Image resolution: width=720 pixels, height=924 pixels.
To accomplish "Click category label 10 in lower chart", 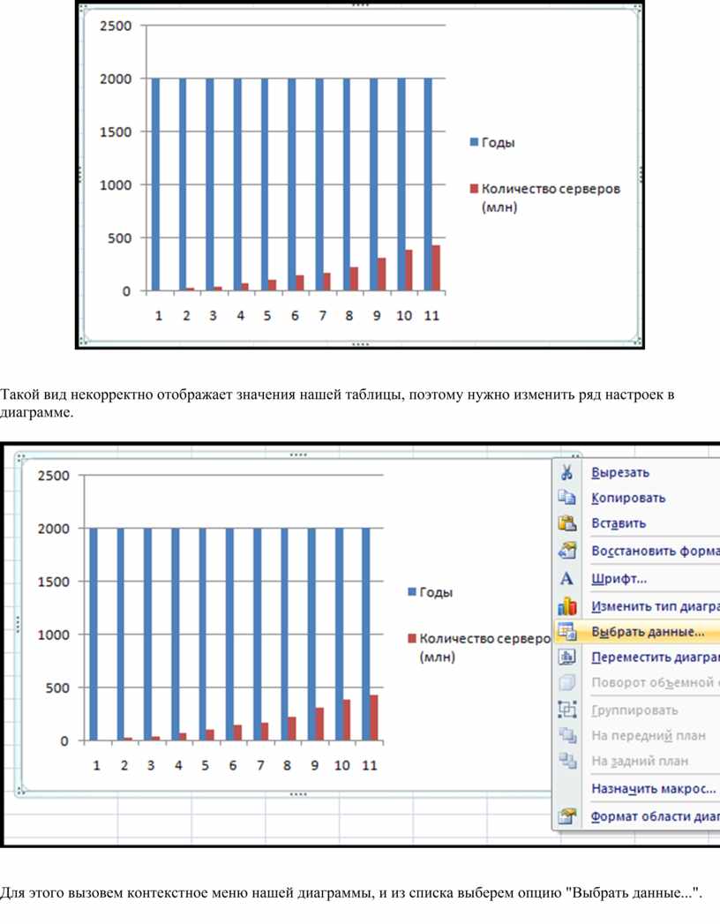I will pos(341,765).
